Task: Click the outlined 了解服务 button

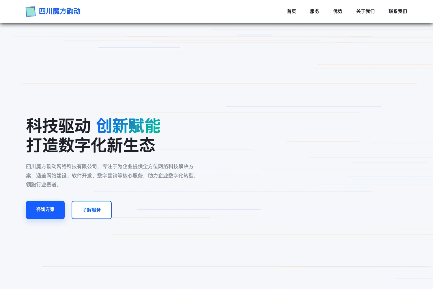Action: coord(92,210)
